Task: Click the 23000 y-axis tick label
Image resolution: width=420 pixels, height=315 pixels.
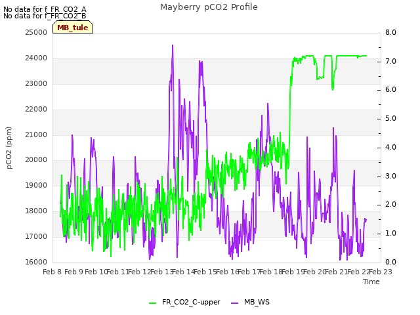Action: (36, 83)
